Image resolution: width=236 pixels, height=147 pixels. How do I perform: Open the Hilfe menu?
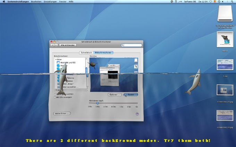[71, 2]
